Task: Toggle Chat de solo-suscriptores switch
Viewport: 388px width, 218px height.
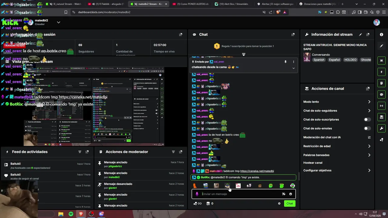Action: (x=367, y=120)
